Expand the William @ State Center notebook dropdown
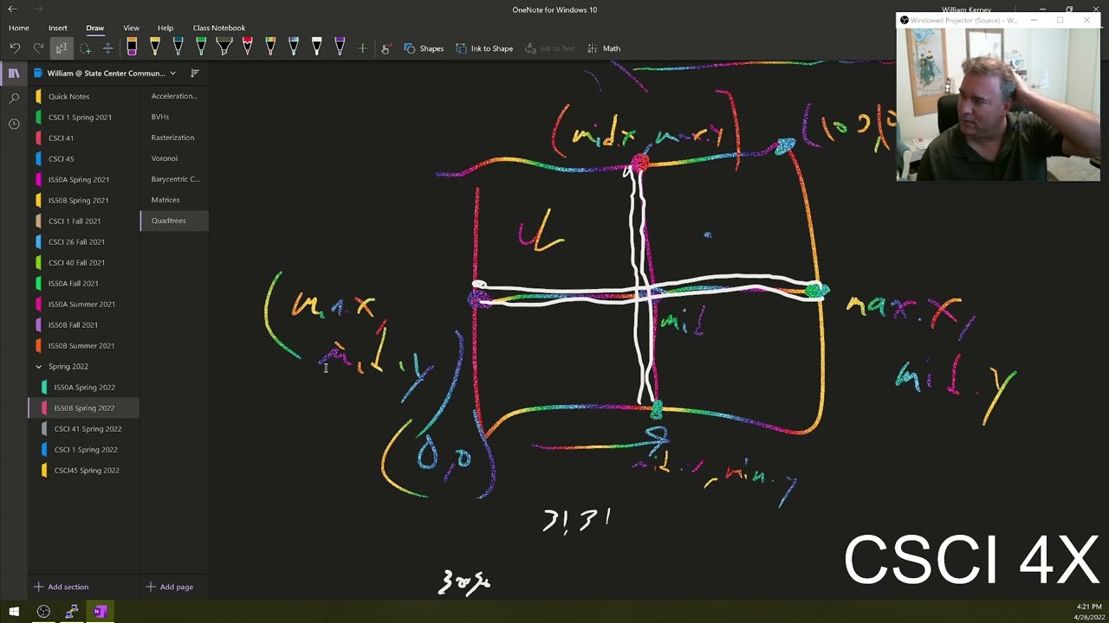The width and height of the screenshot is (1109, 623). tap(172, 74)
